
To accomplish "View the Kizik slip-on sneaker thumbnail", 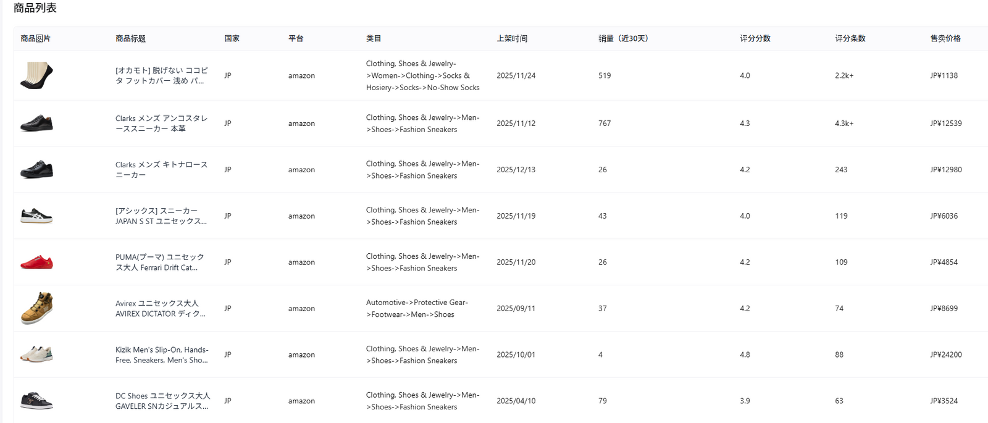I will coord(36,354).
